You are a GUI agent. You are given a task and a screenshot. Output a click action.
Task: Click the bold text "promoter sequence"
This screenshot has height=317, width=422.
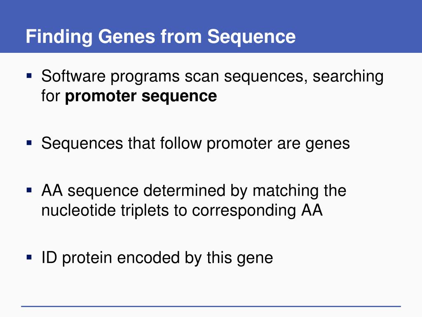coord(141,96)
